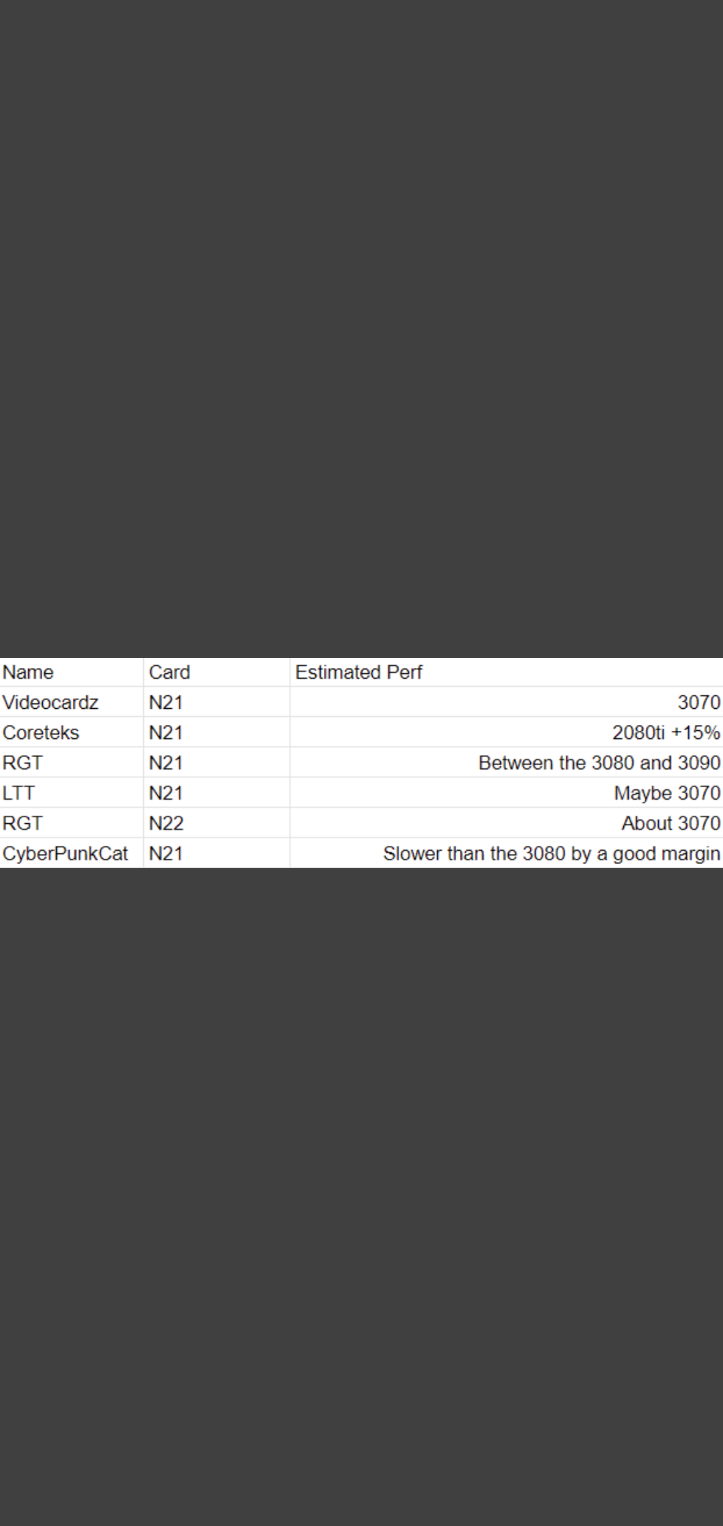Click the "Coreteks" name cell
This screenshot has width=723, height=1526.
click(41, 732)
